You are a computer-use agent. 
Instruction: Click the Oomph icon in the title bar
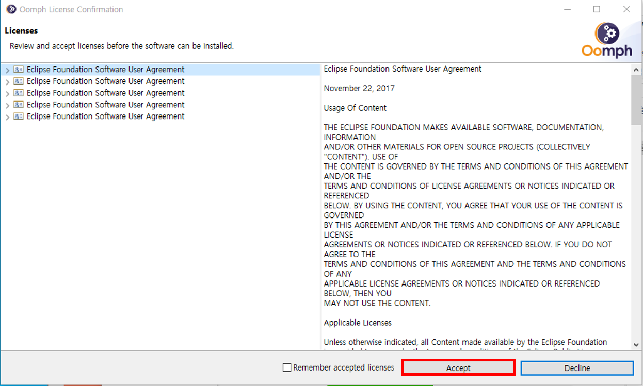click(x=11, y=9)
